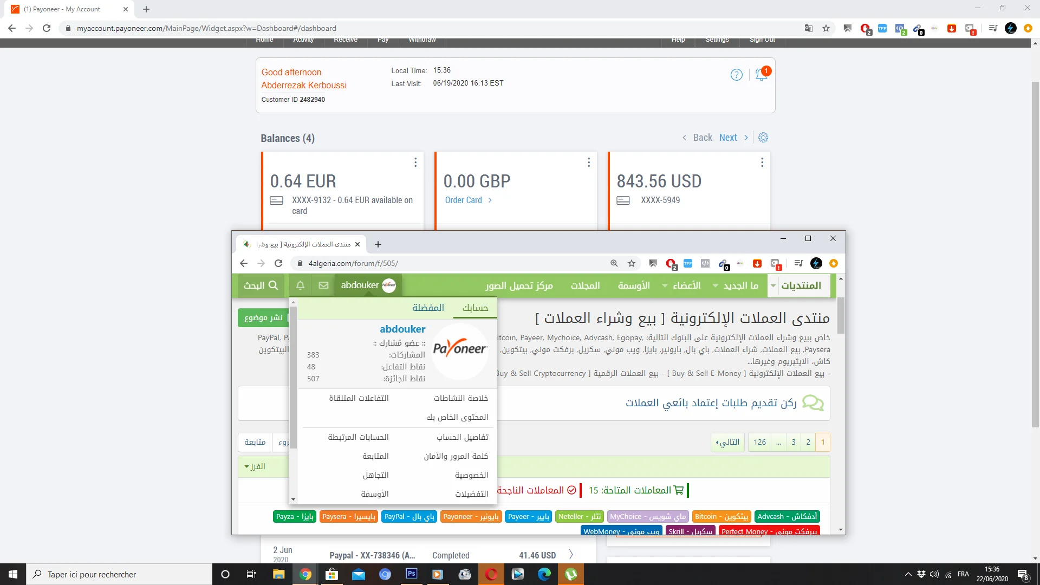The height and width of the screenshot is (585, 1040).
Task: Click the forum alerts bell icon
Action: tap(300, 285)
